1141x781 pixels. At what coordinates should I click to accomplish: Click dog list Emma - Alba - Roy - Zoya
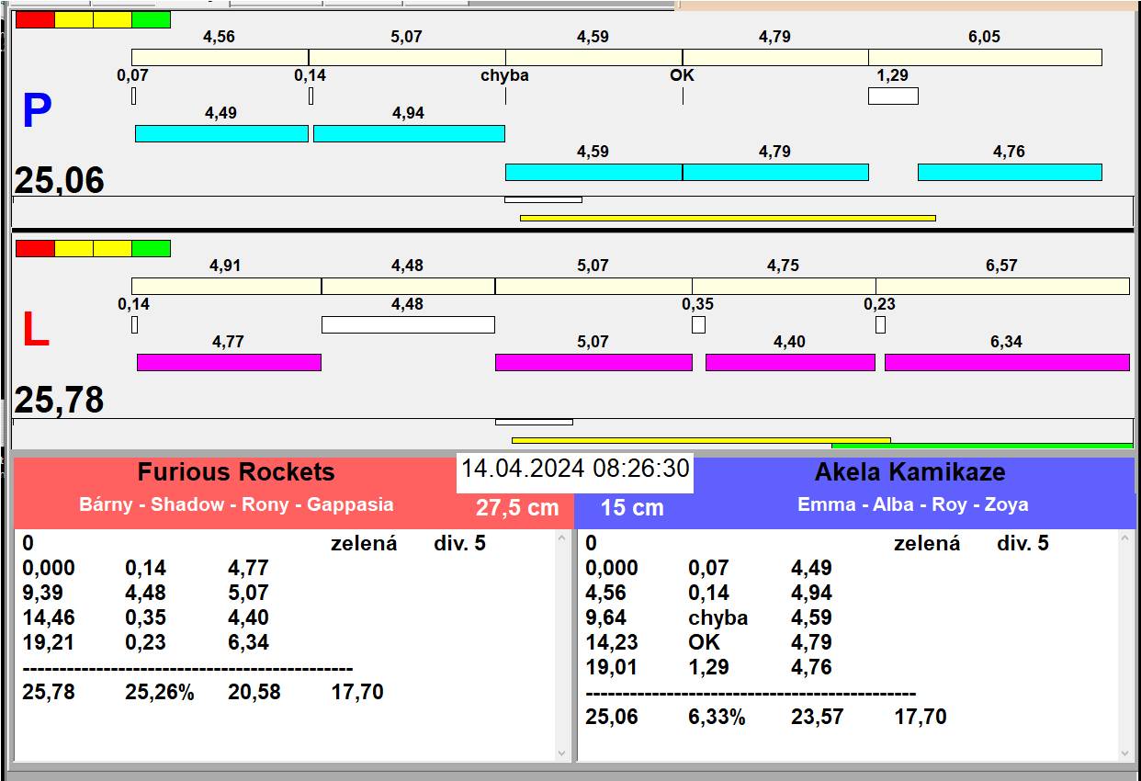[912, 504]
